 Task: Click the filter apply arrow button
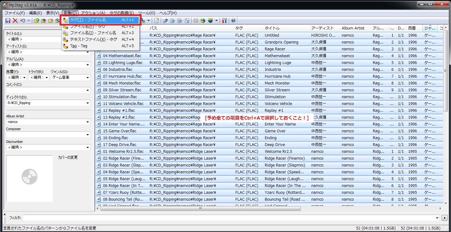(x=444, y=218)
